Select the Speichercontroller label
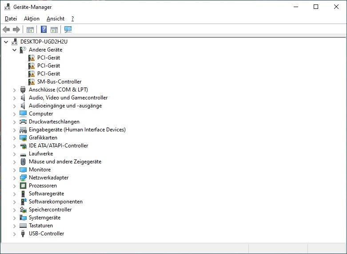Screen dimensions: 347x254 50,210
